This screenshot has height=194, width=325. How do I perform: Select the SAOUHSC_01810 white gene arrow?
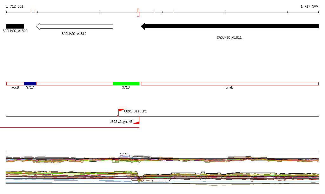75,26
